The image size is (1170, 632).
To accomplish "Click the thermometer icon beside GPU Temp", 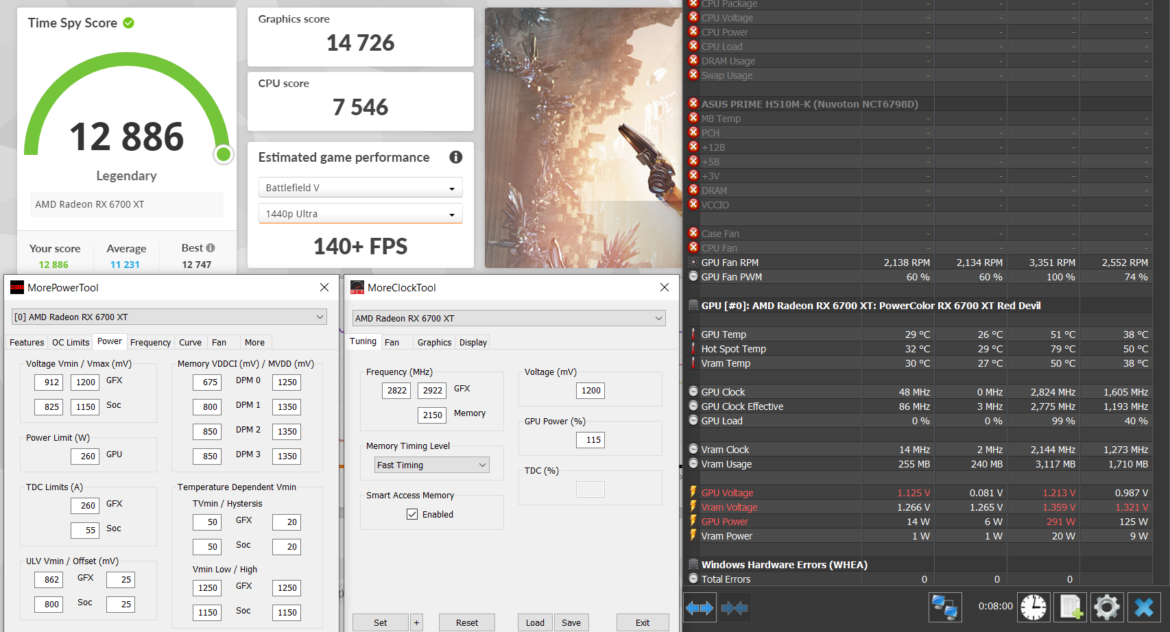I will tap(693, 334).
